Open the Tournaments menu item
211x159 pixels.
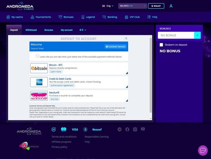[41, 17]
